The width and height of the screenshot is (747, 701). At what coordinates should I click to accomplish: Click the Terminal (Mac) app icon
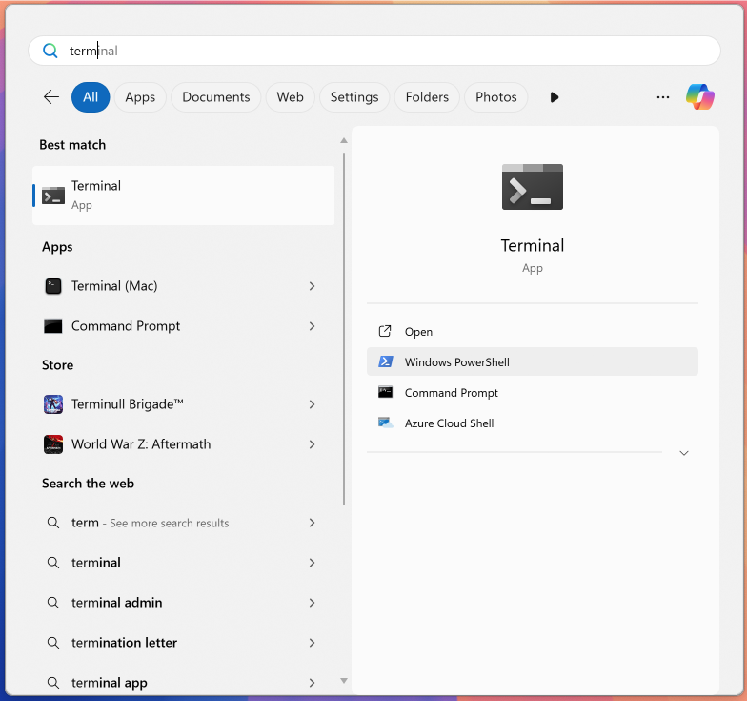coord(53,286)
